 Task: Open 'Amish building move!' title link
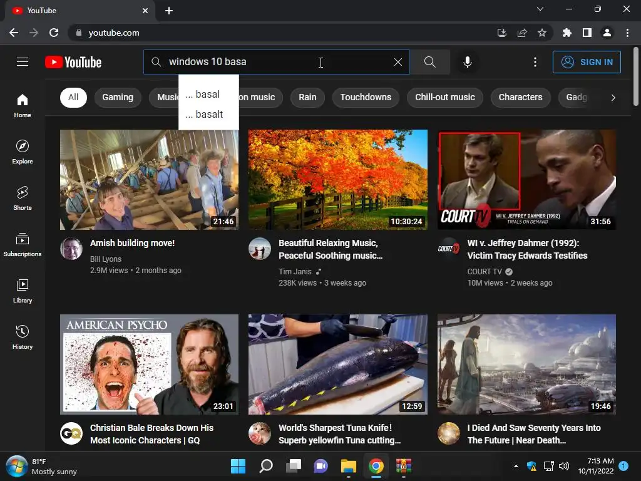pyautogui.click(x=133, y=243)
